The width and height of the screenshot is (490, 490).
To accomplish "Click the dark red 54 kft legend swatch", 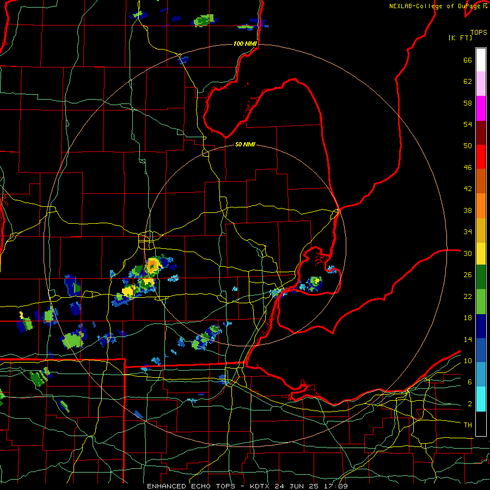I will [481, 132].
